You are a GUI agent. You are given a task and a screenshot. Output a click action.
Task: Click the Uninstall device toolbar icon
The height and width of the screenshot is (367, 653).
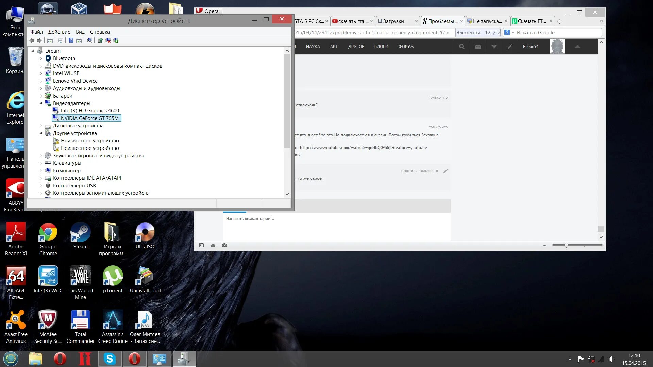pos(108,41)
